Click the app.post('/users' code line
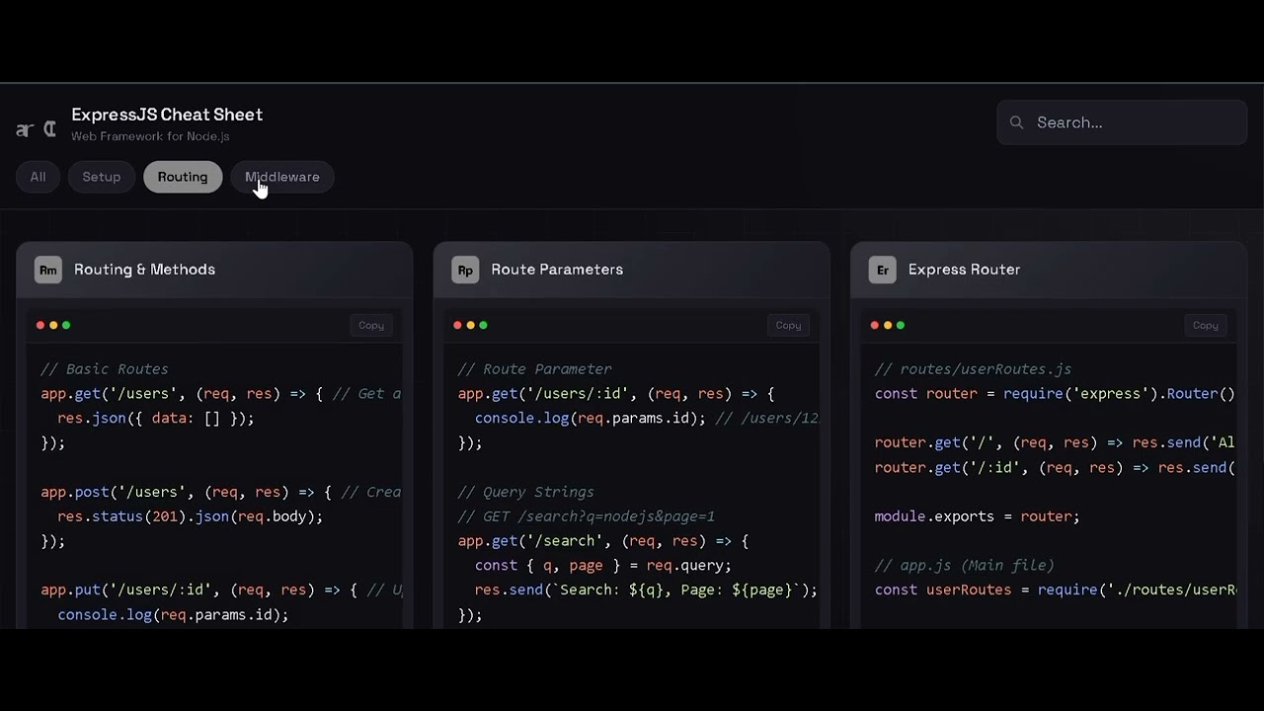Screen dimensions: 1264x711 (221, 492)
